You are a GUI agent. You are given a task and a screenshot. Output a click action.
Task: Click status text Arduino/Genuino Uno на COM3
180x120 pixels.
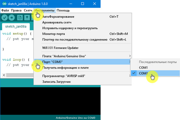pyautogui.click(x=76, y=118)
